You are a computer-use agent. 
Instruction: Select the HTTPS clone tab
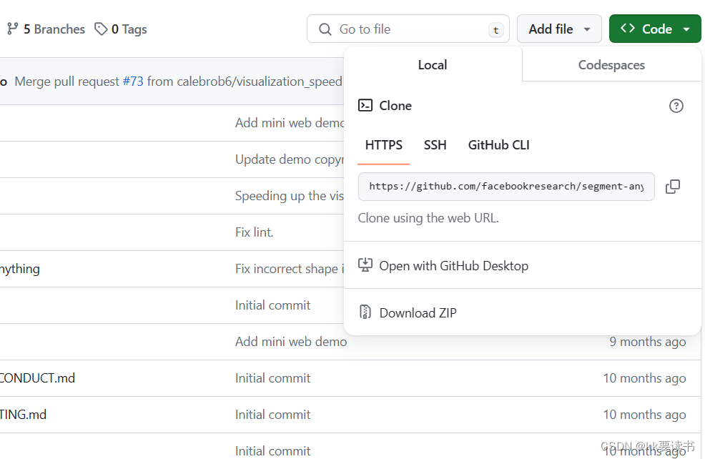pos(383,145)
